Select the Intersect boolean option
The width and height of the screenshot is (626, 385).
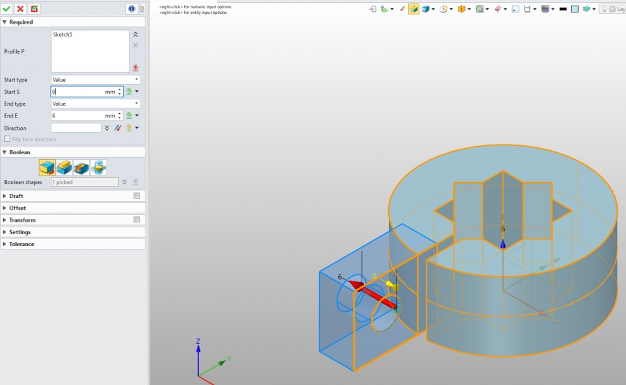98,167
